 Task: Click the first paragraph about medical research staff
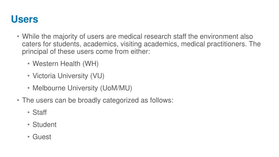[x=141, y=44]
